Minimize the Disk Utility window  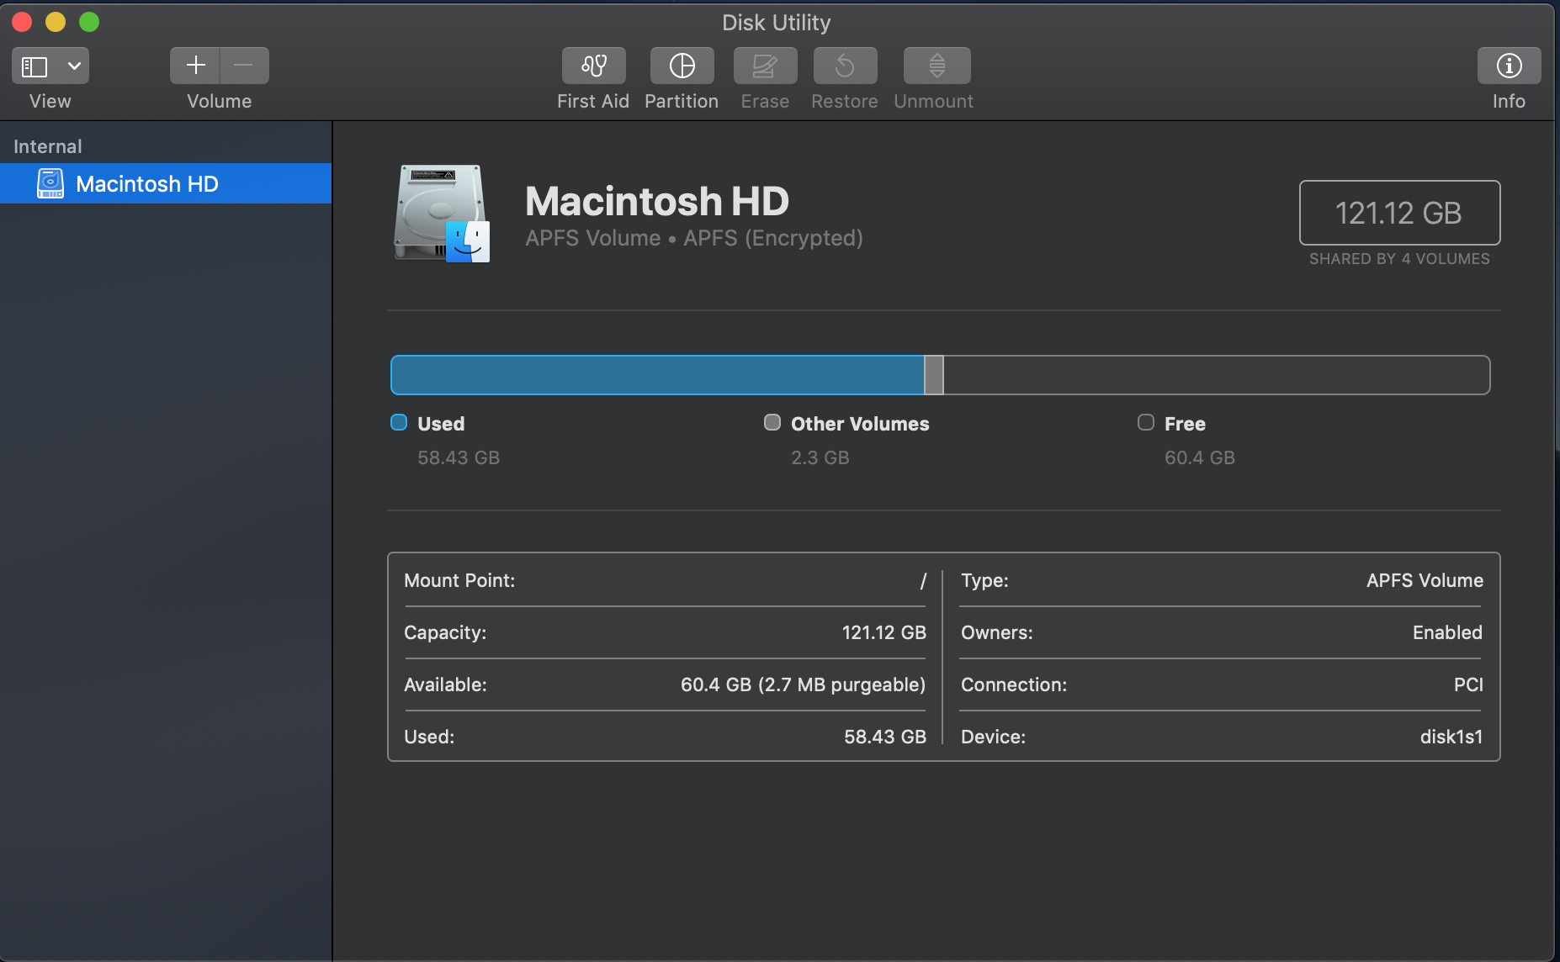[x=56, y=22]
